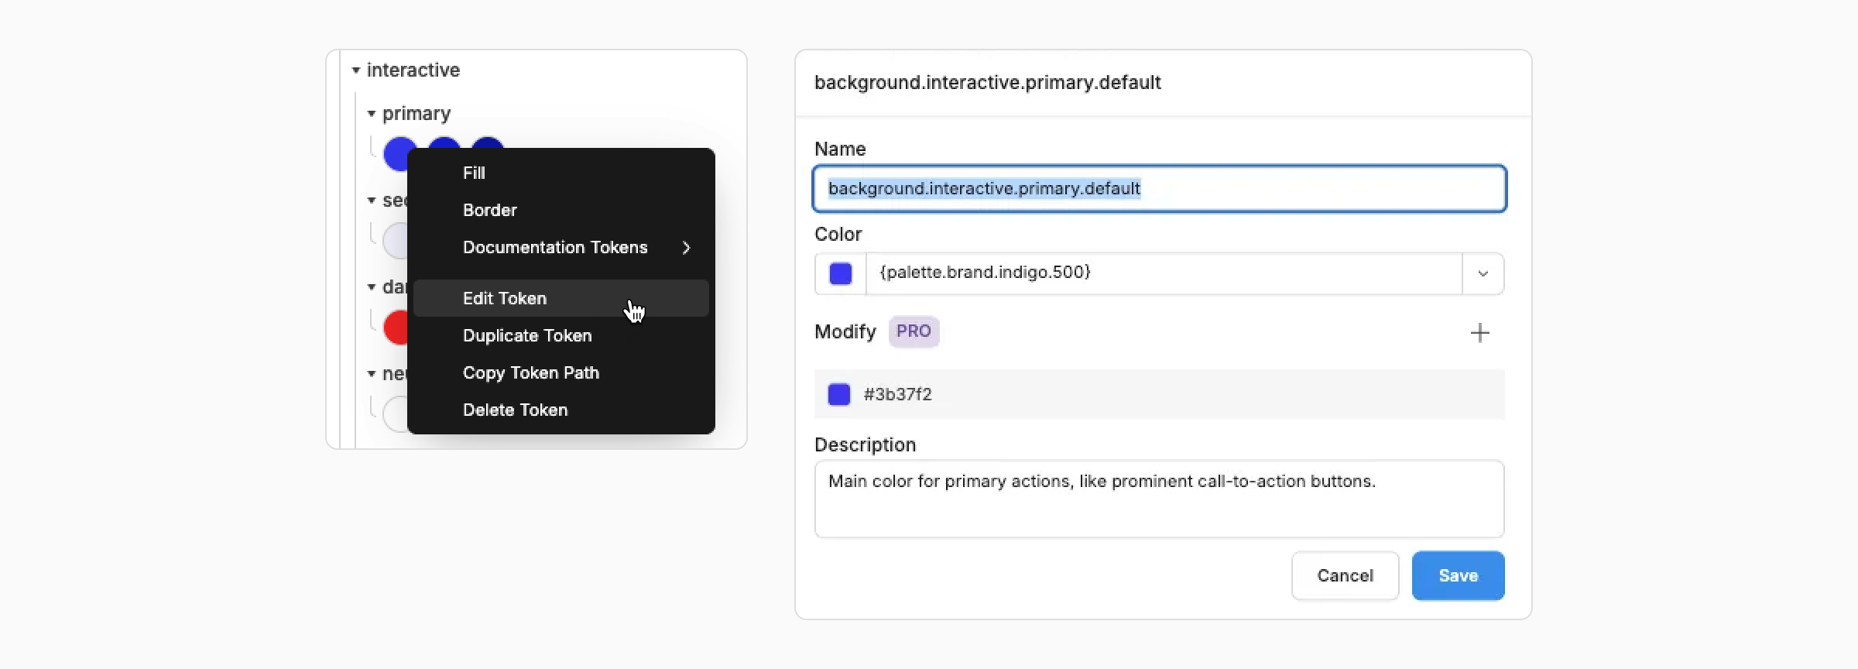Select Duplicate Token in the context menu

click(527, 336)
